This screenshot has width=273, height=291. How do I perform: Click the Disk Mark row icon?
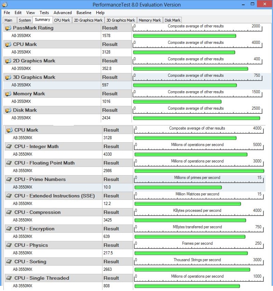point(8,110)
